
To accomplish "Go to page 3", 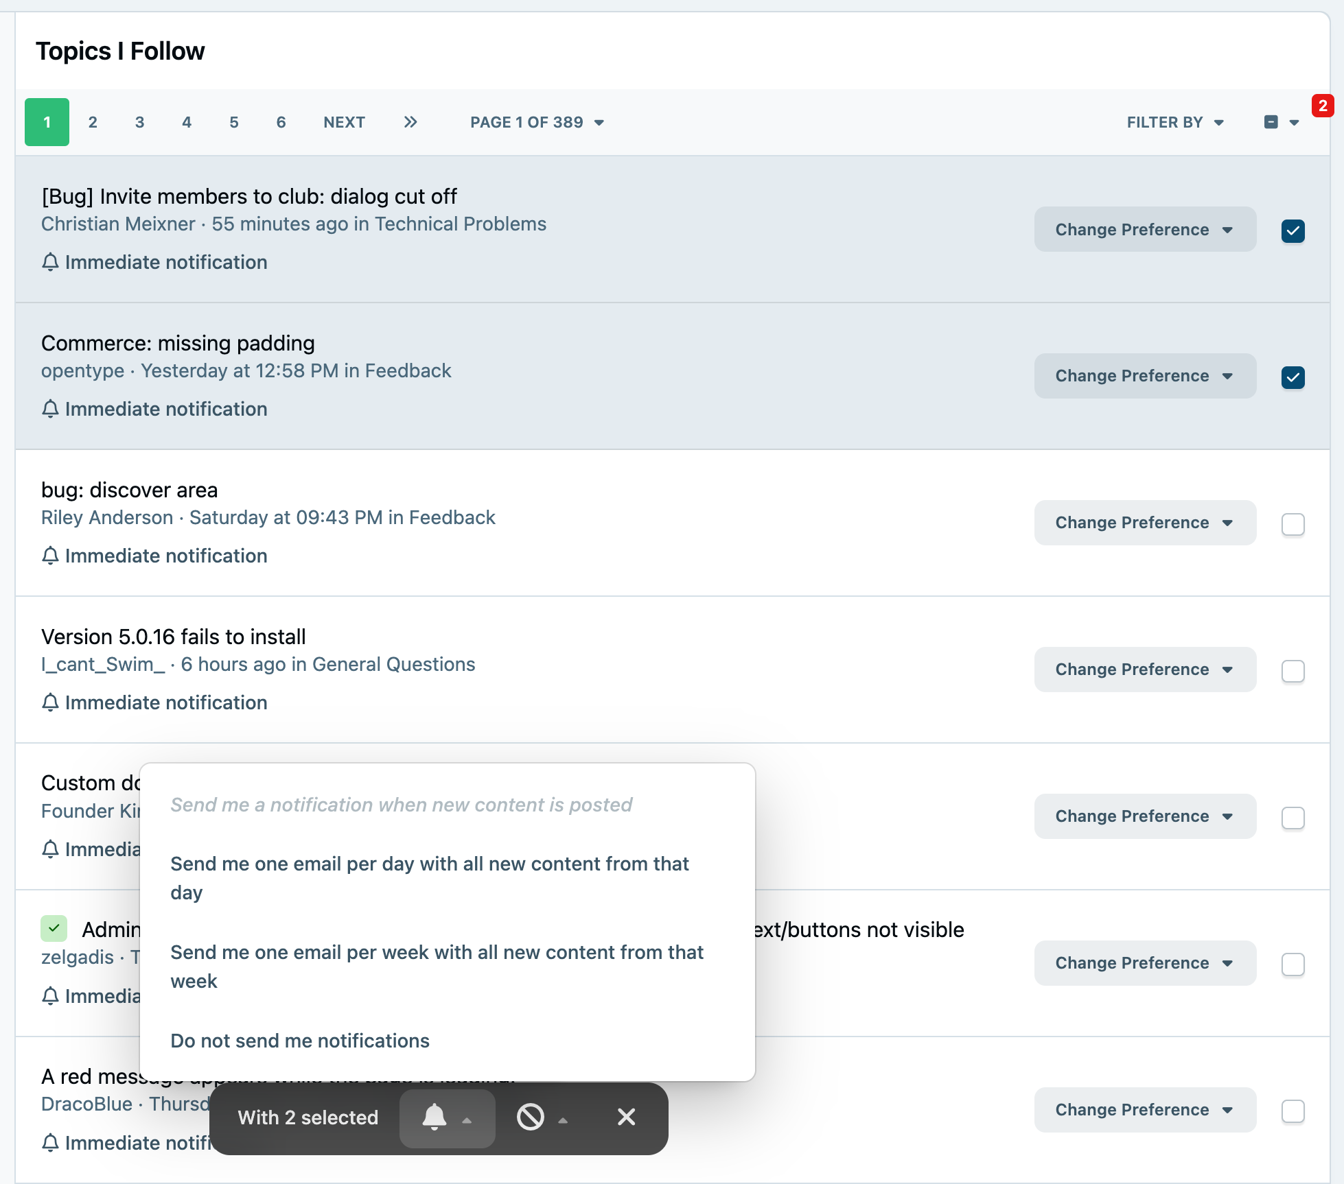I will point(139,122).
